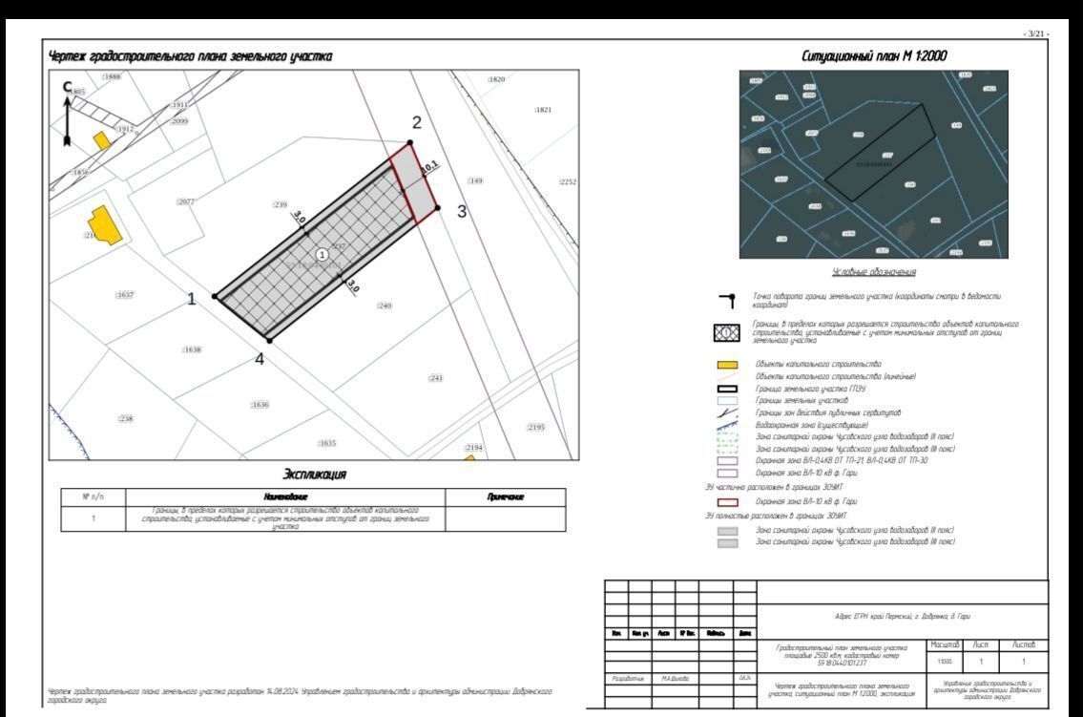The width and height of the screenshot is (1083, 717).
Task: Click legend text "Границы зон действия публичных сервитутов"
Action: [x=827, y=413]
